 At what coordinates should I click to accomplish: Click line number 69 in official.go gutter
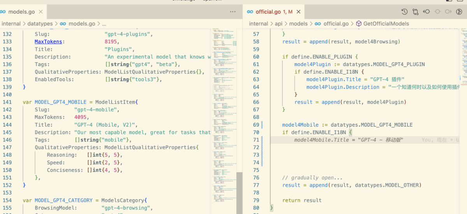click(x=256, y=125)
